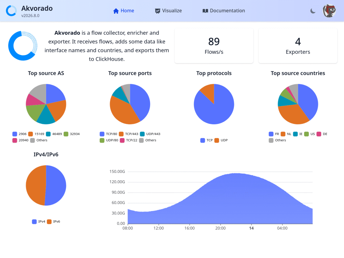Image resolution: width=344 pixels, height=258 pixels.
Task: Toggle FR in the source countries legend
Action: coord(274,134)
